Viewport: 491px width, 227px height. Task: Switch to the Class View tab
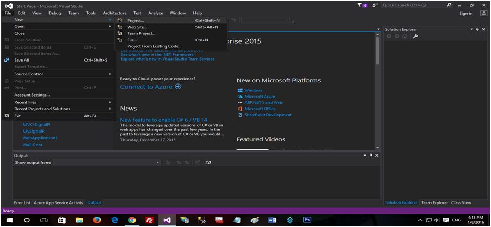point(461,203)
